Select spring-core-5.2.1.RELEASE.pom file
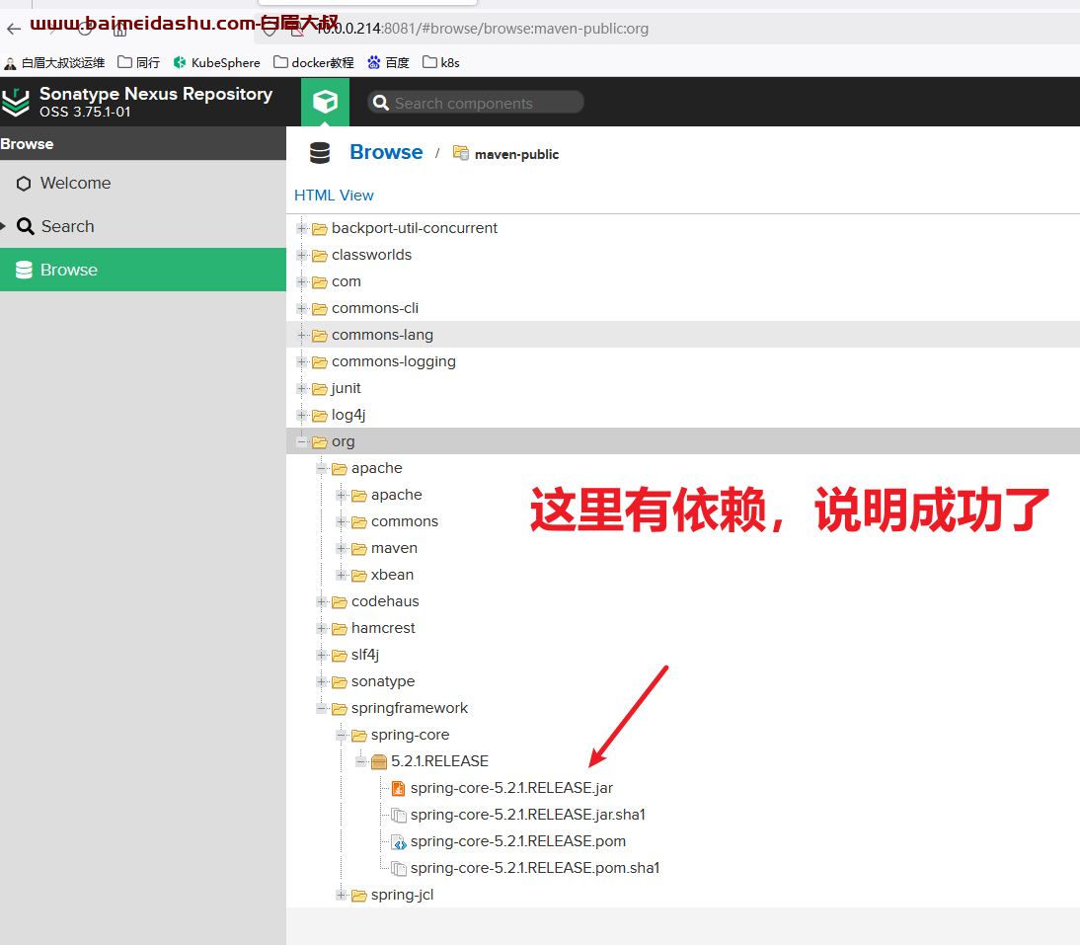1080x945 pixels. pyautogui.click(x=518, y=841)
